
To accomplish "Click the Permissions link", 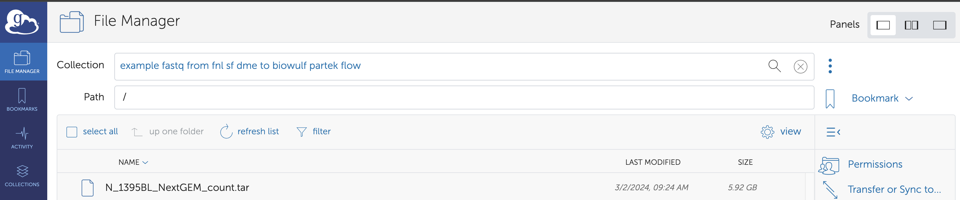I will tap(875, 164).
